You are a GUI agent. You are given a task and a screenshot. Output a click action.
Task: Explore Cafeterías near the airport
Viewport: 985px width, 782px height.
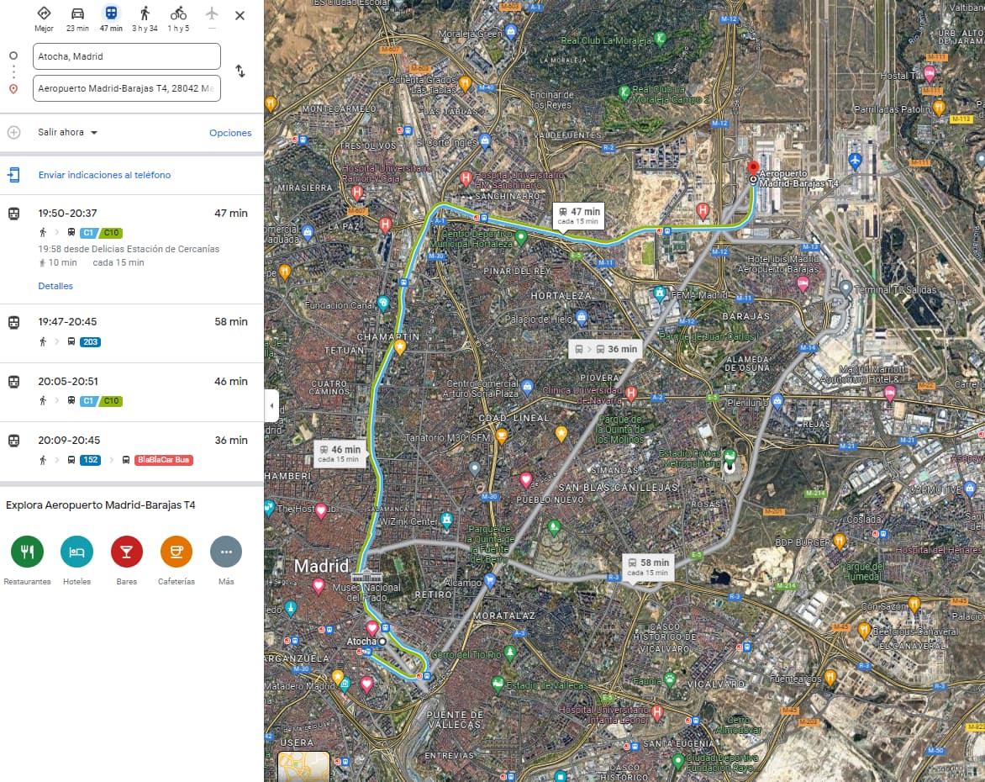[176, 552]
